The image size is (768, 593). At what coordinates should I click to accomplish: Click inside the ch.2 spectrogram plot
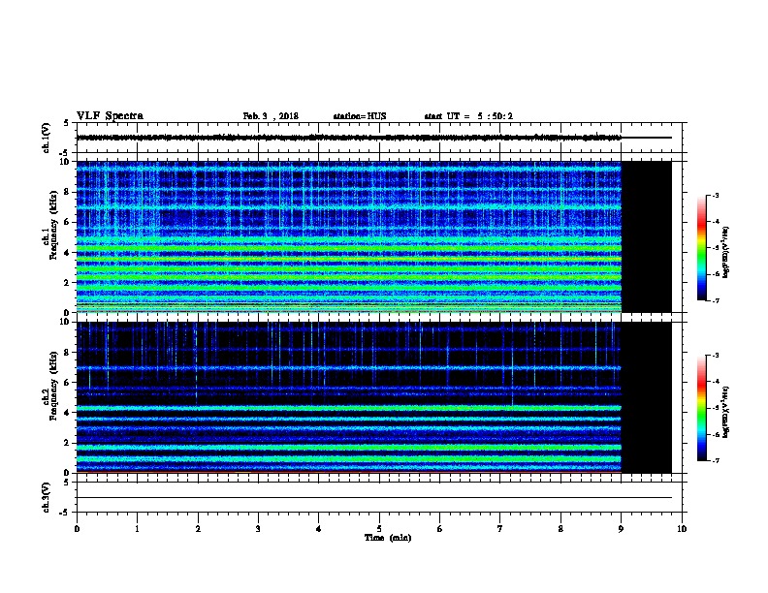(x=349, y=397)
